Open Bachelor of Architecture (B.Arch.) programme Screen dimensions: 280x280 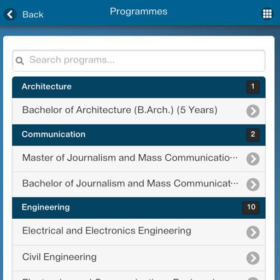(x=139, y=111)
